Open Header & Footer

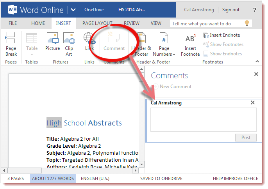[141, 44]
